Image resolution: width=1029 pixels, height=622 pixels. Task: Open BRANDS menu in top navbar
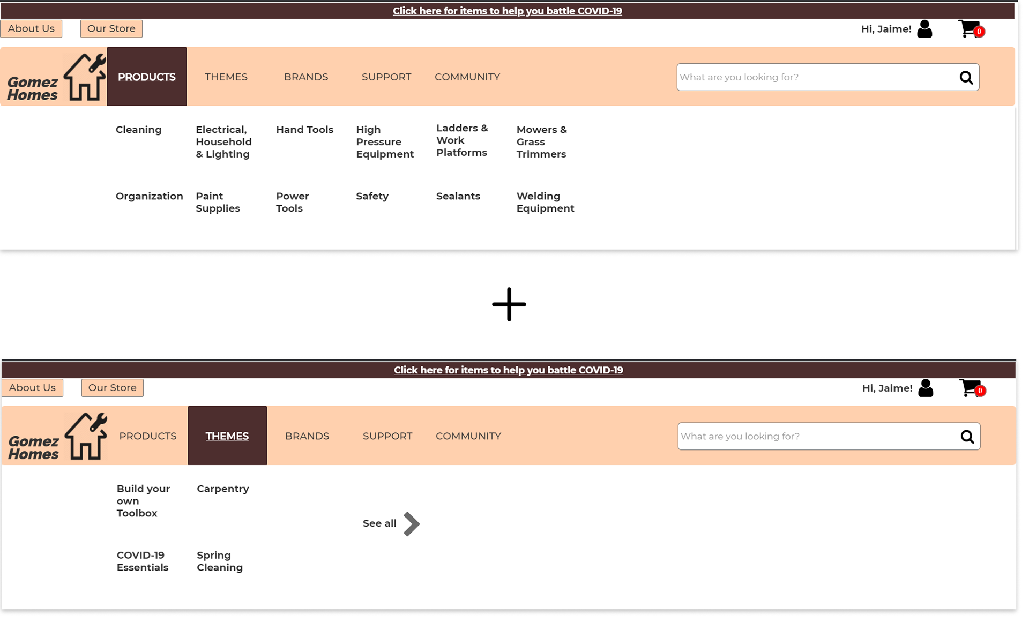pyautogui.click(x=306, y=77)
